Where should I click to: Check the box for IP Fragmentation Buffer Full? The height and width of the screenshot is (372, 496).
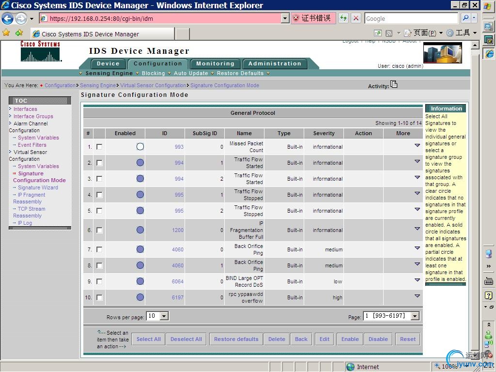pos(99,230)
